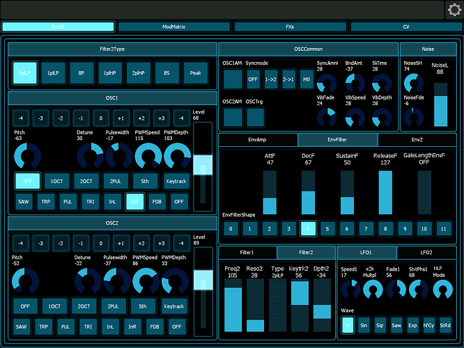This screenshot has height=348, width=464.
Task: Enable the OSC2AM switch
Action: (x=233, y=117)
